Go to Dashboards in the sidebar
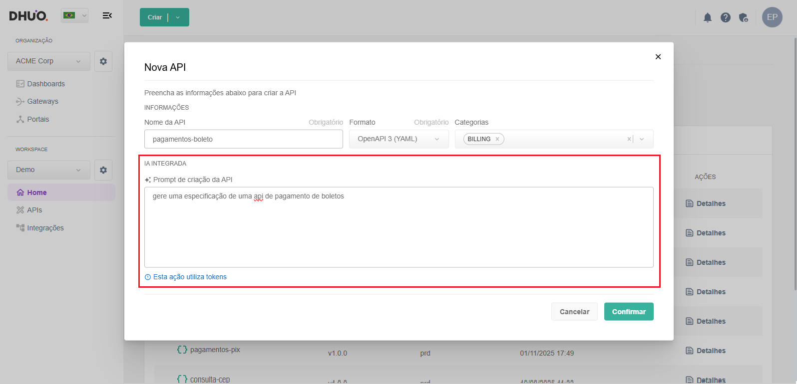The height and width of the screenshot is (384, 797). [x=46, y=84]
